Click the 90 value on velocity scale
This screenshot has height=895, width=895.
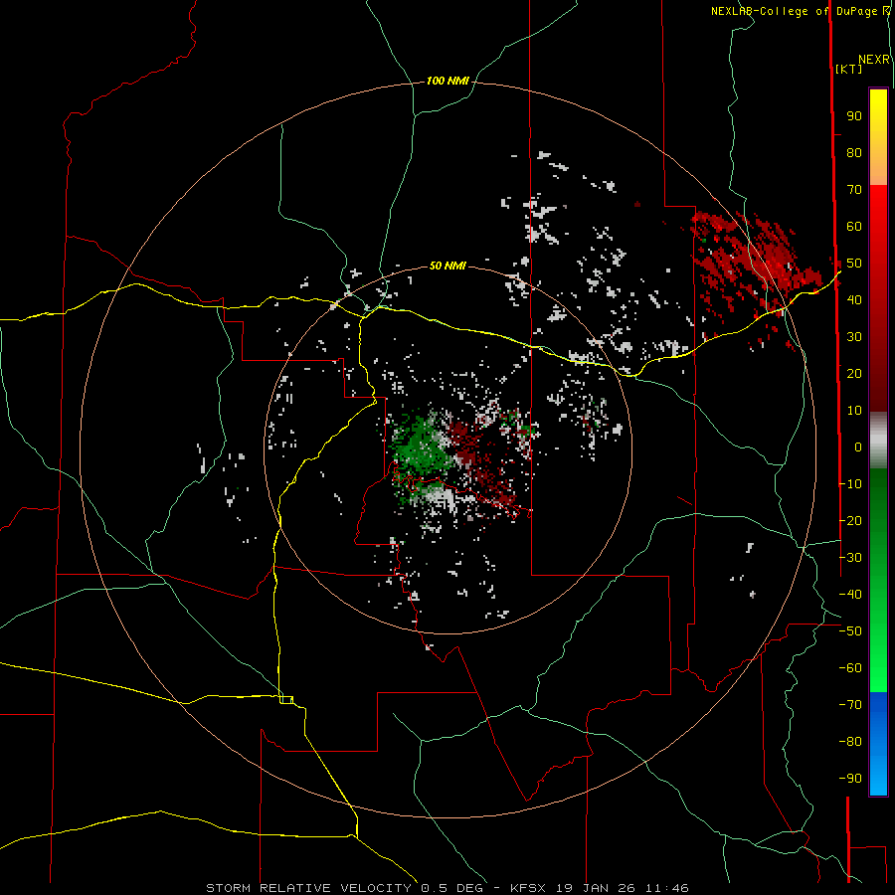tap(854, 116)
